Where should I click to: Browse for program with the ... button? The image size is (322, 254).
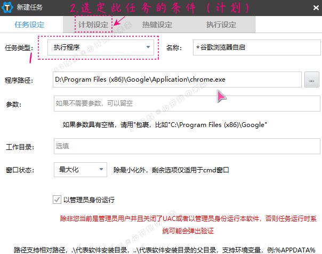(312, 80)
